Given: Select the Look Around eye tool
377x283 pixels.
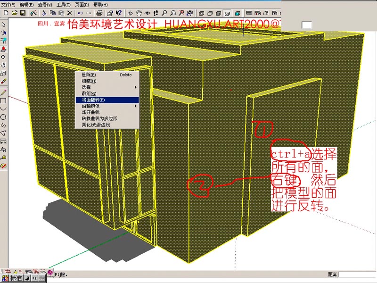Looking at the screenshot, I should (x=147, y=13).
